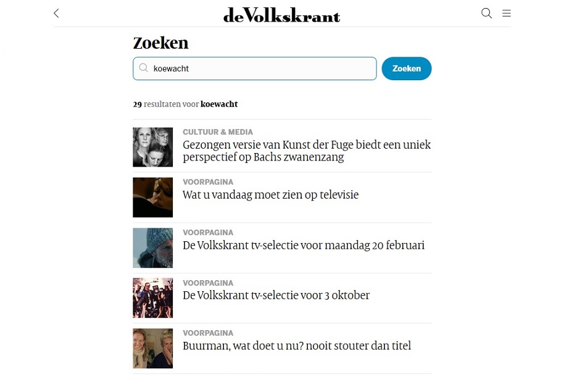Click the '29 resultaten voor koewacht' text
Viewport: 564px width, 377px height.
point(185,104)
